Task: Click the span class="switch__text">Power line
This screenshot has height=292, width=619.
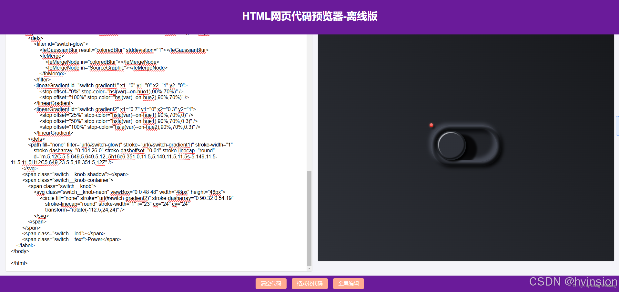Action: (72, 240)
